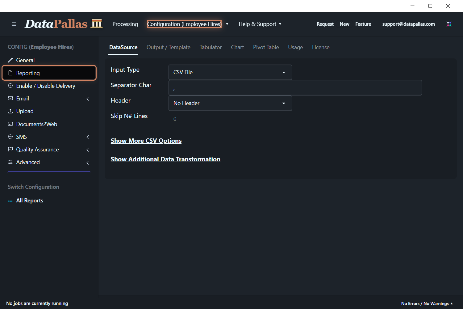The width and height of the screenshot is (463, 309).
Task: Switch to the License tab
Action: [321, 47]
